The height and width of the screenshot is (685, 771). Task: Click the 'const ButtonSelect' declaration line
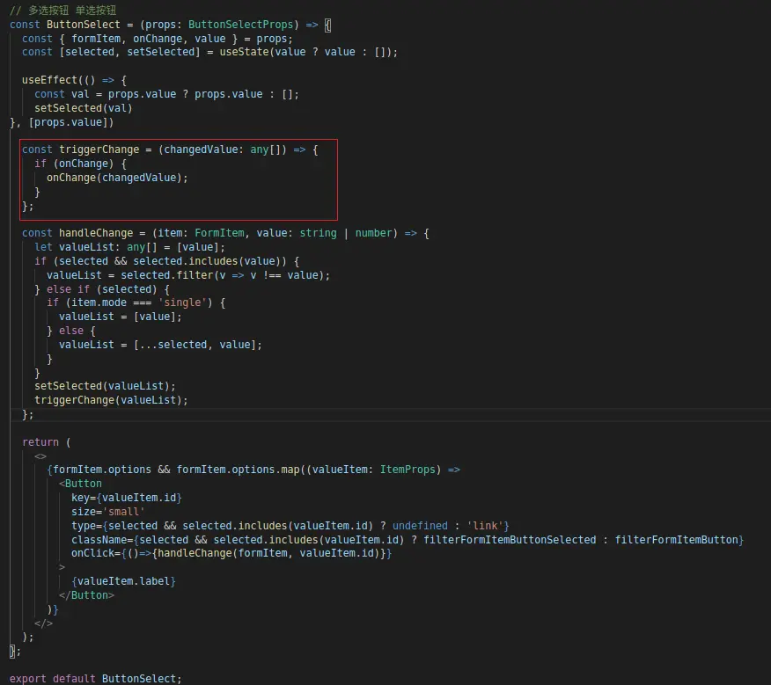pyautogui.click(x=171, y=25)
